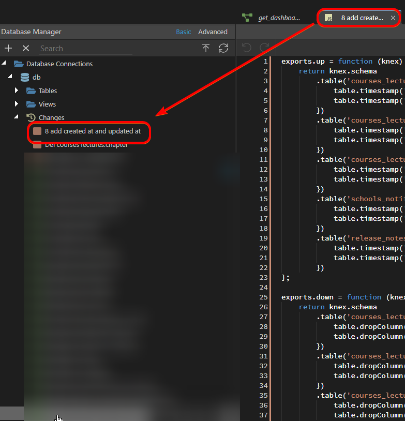The height and width of the screenshot is (421, 405).
Task: Click the undo icon in editor toolbar
Action: tap(247, 48)
